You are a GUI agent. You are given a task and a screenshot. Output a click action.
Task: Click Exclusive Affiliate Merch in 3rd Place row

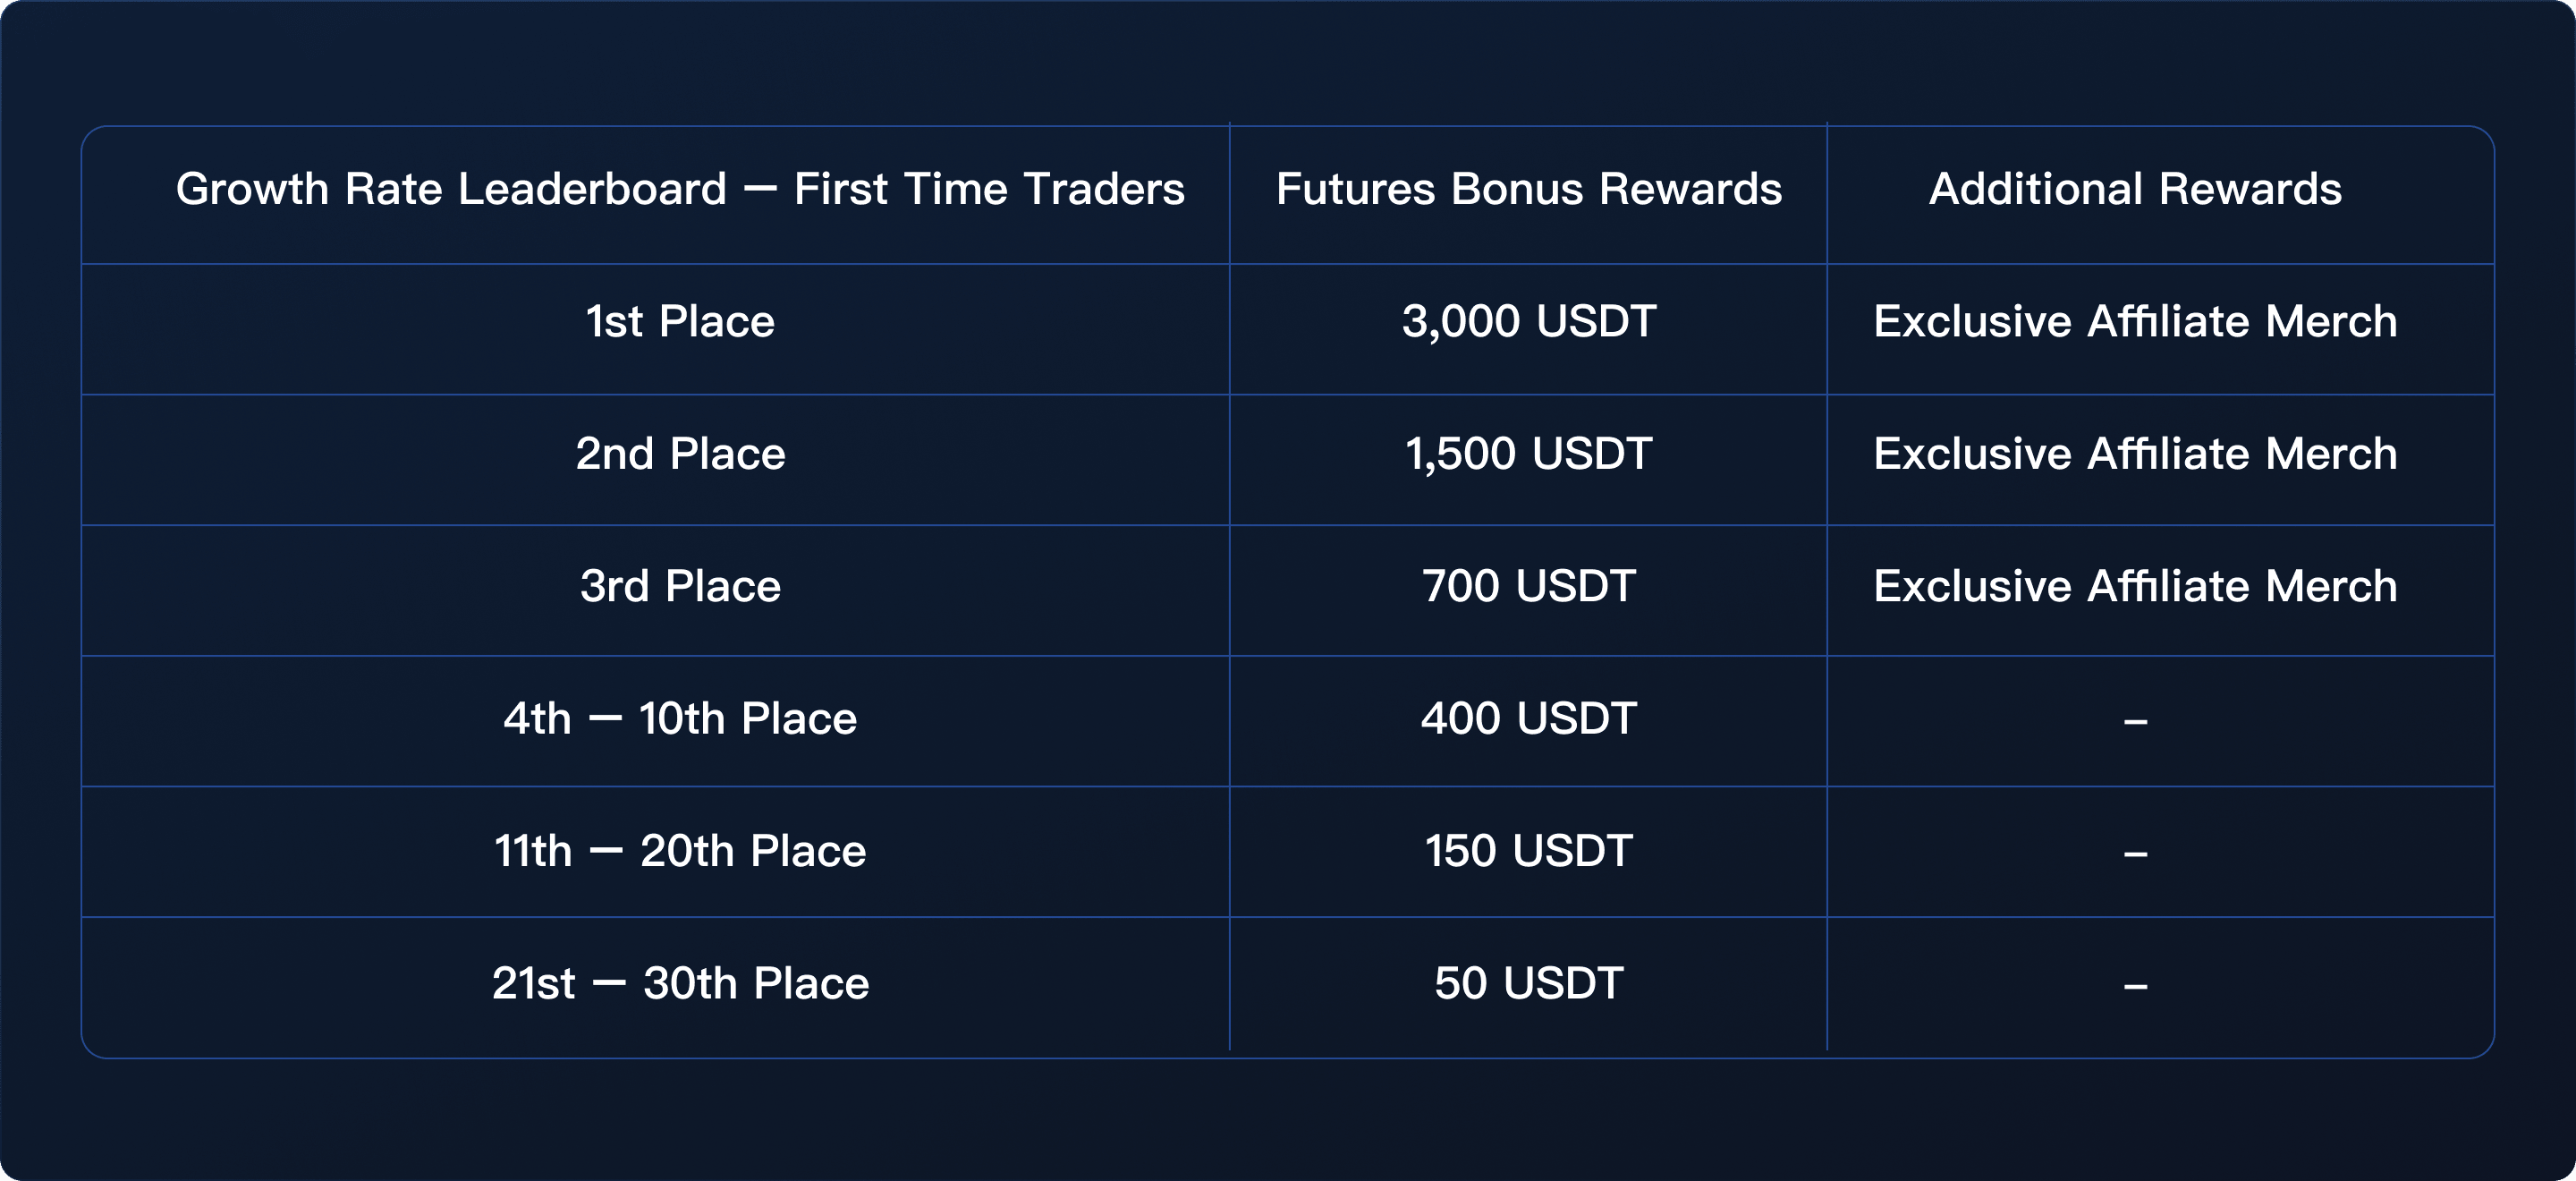pyautogui.click(x=2135, y=586)
